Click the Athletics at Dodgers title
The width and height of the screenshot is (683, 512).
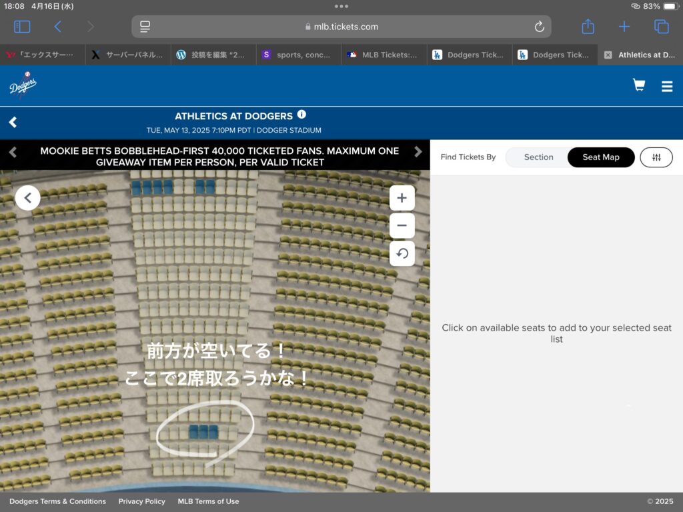(233, 116)
